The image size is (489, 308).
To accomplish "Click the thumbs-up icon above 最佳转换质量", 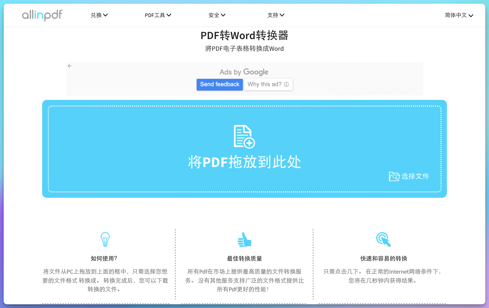I will pos(244,239).
